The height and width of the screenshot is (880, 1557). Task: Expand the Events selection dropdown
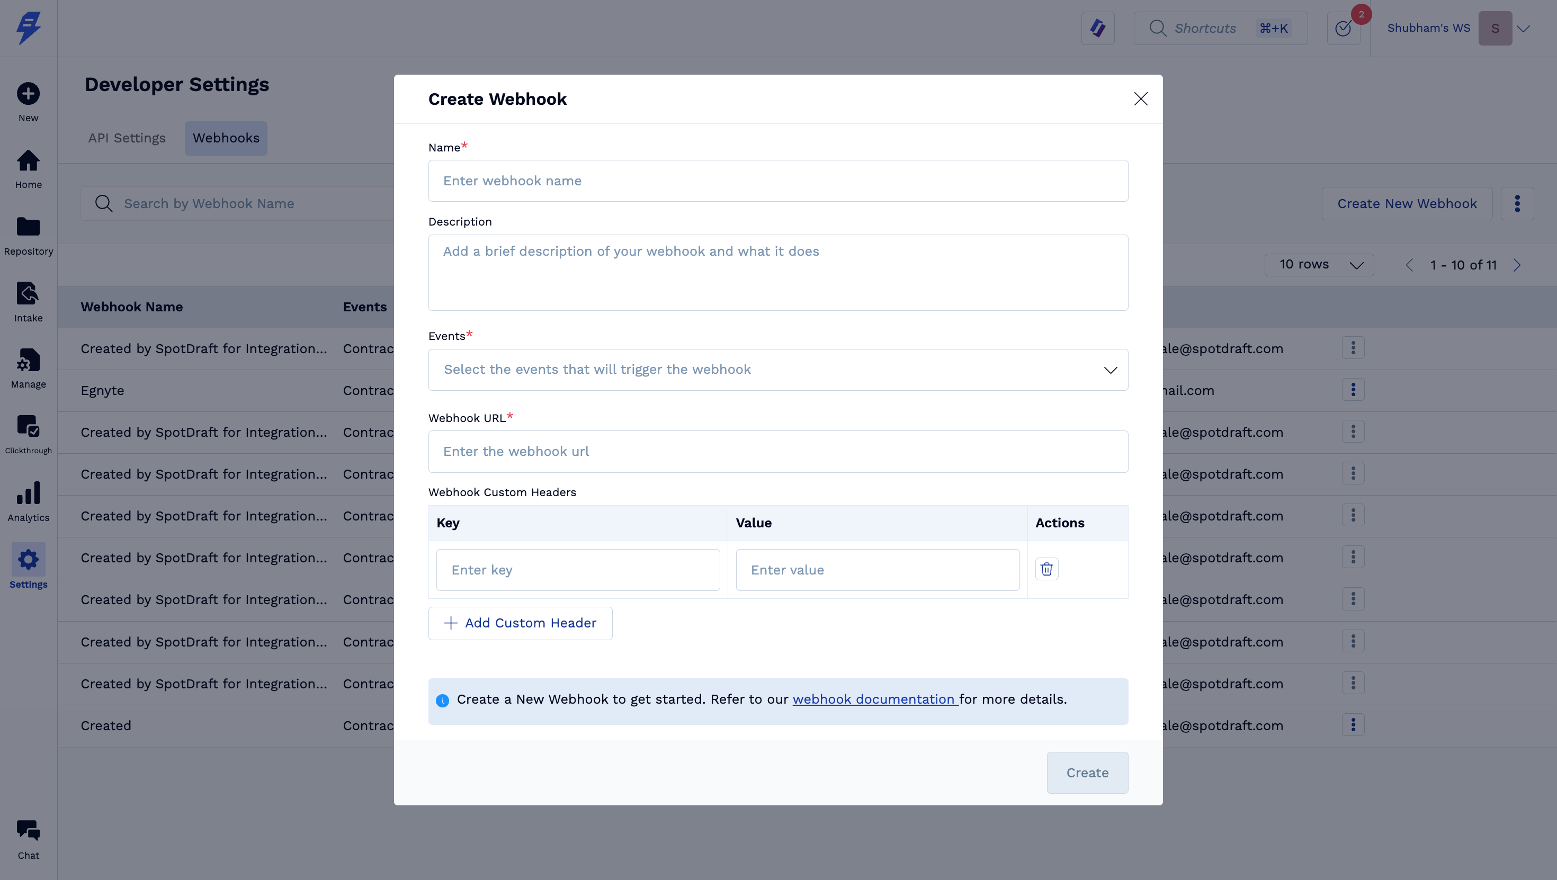coord(778,369)
